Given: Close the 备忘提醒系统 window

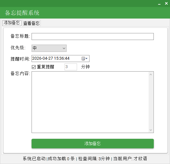Looking at the screenshot, I should tap(166, 3).
